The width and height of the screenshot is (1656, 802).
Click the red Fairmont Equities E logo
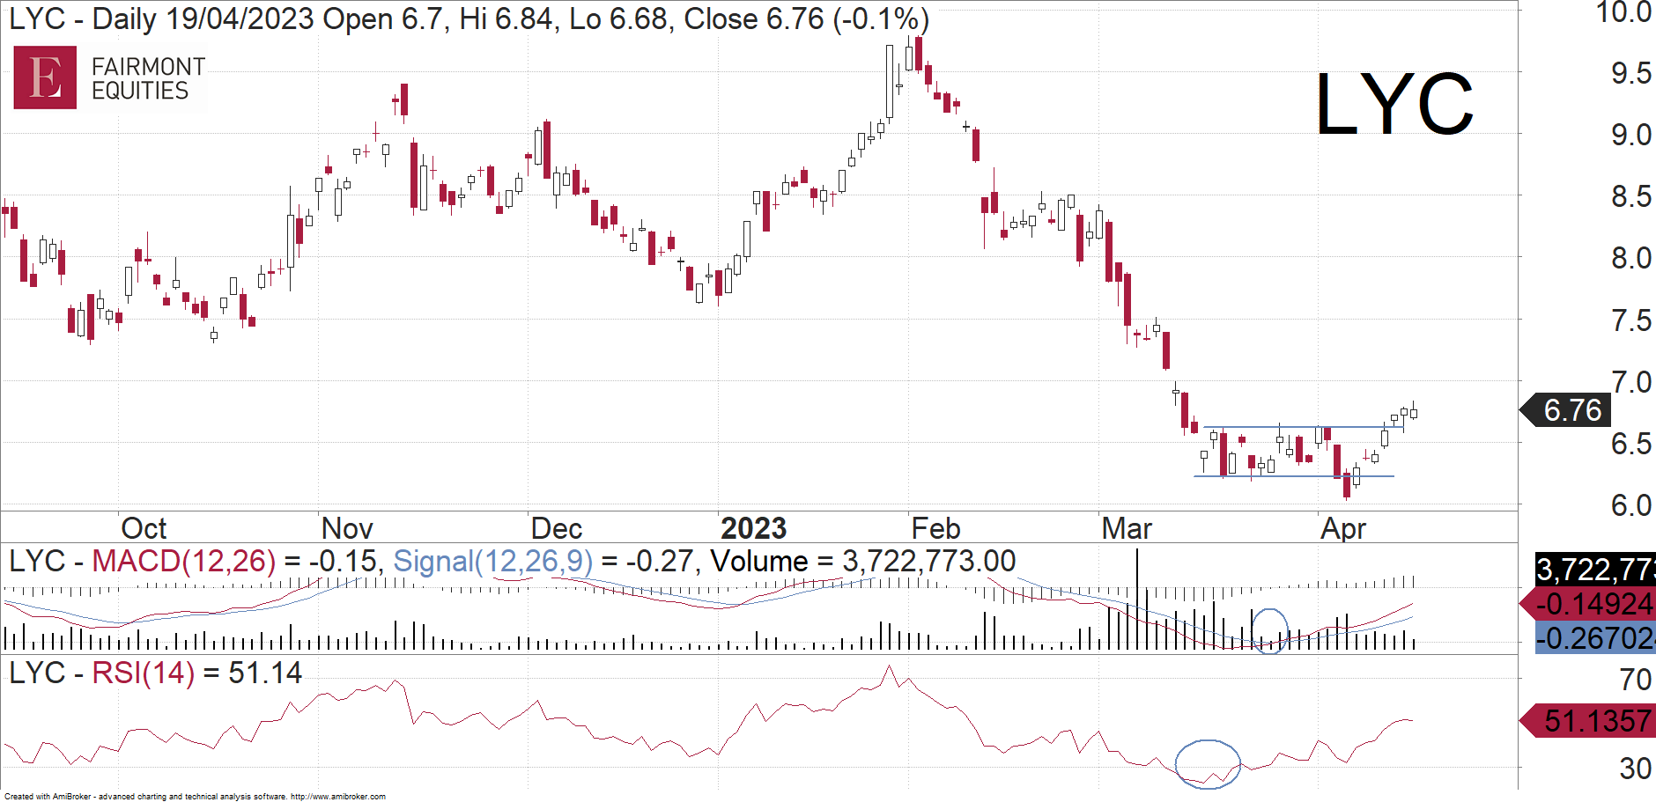click(x=45, y=77)
